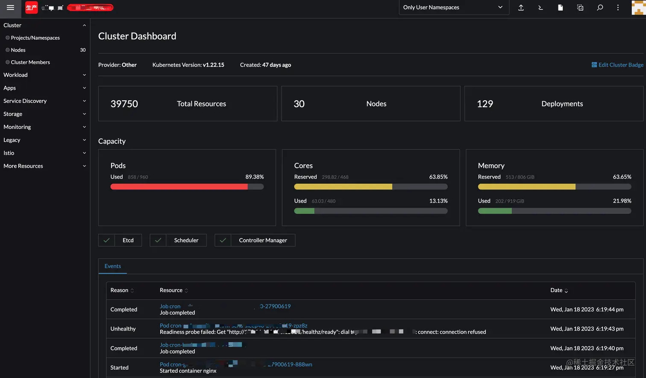Click the Scheduler status check icon

tap(158, 240)
